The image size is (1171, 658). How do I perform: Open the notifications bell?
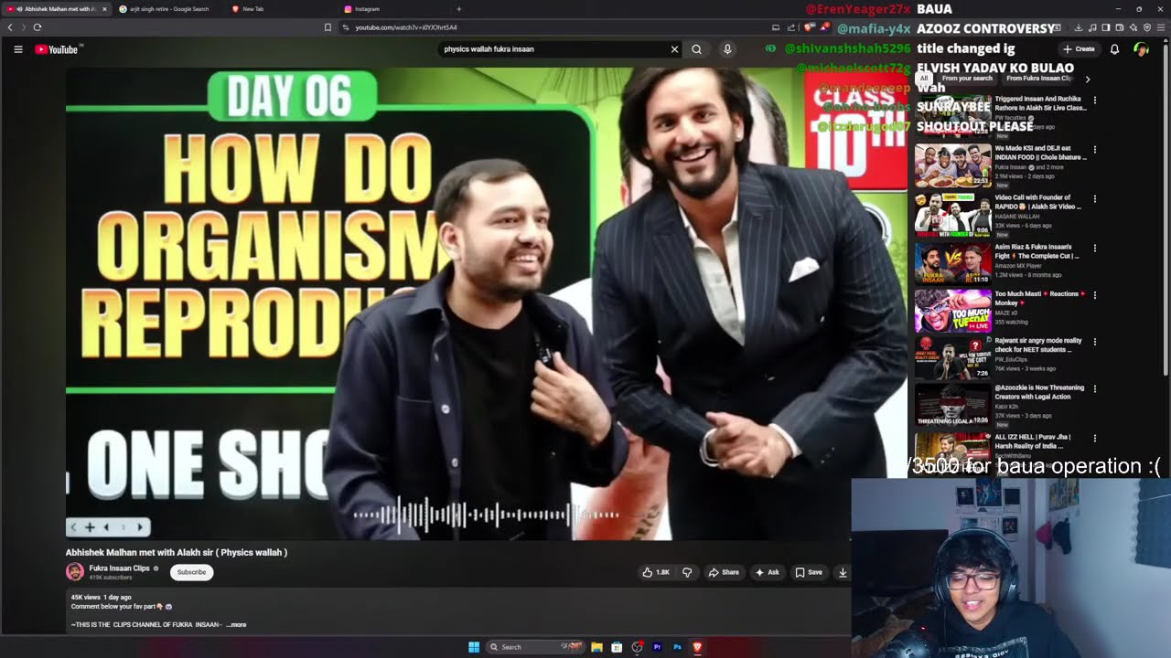coord(1114,49)
